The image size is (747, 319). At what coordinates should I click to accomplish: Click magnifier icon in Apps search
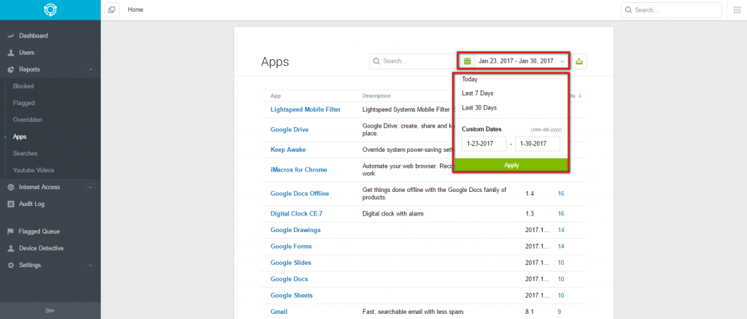376,61
